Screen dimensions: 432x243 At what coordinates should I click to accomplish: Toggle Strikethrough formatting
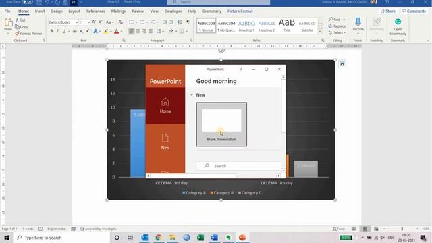(x=74, y=32)
